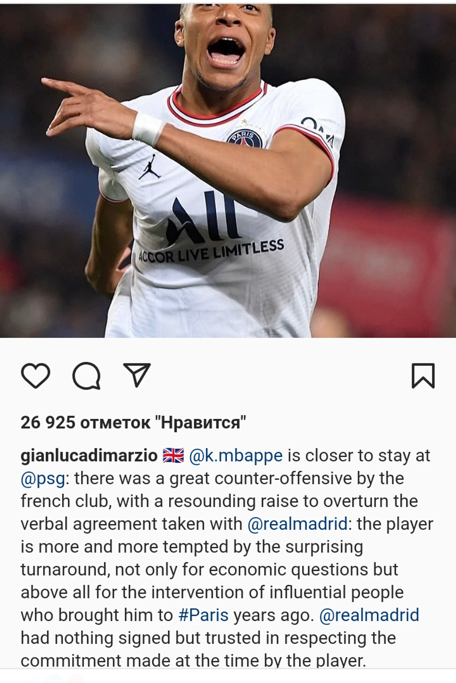Tap the caption's last line 'commitment made'
This screenshot has height=683, width=456.
(193, 660)
